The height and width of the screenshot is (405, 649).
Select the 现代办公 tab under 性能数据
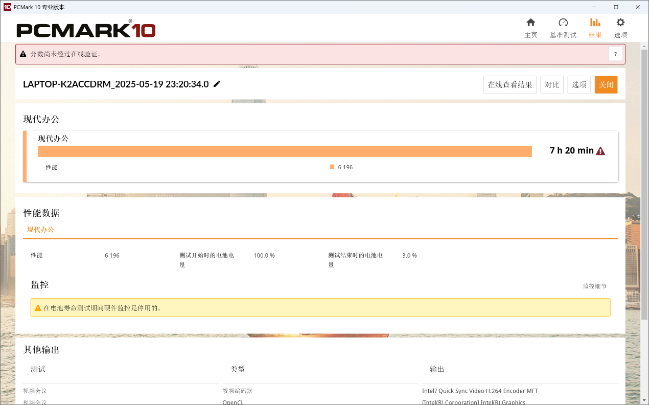pyautogui.click(x=40, y=230)
